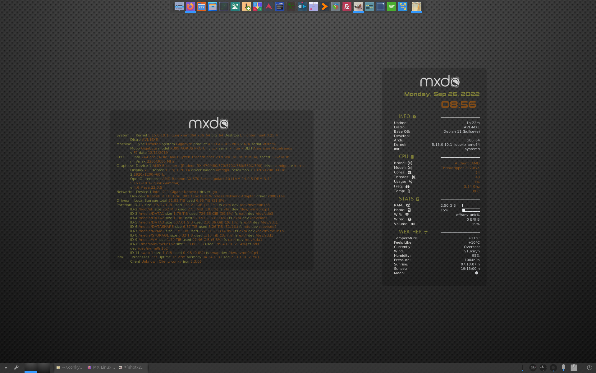
Task: Click Threadripper 2970WX model value
Action: click(x=460, y=168)
